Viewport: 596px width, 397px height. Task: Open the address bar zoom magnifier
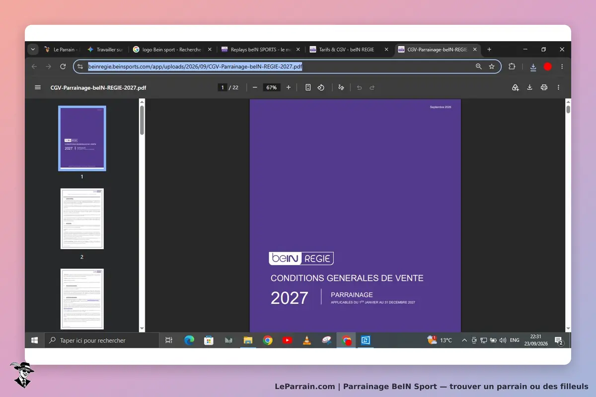coord(479,66)
